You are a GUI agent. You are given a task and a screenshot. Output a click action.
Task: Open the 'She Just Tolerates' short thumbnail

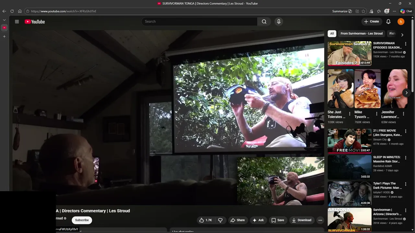coord(341,89)
